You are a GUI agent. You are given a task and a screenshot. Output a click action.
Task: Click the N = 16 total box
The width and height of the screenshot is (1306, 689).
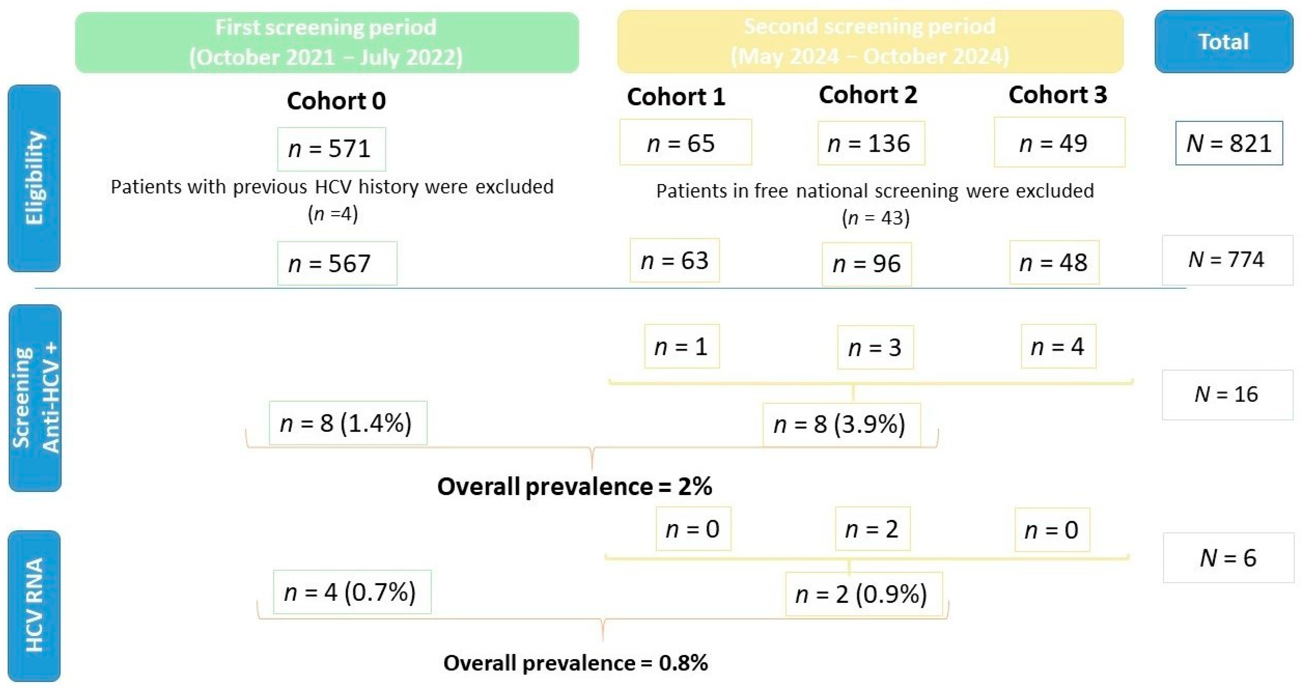[1227, 395]
